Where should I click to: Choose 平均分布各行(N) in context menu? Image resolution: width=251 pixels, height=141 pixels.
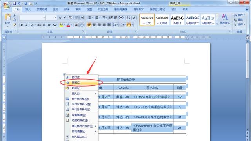tap(82, 104)
